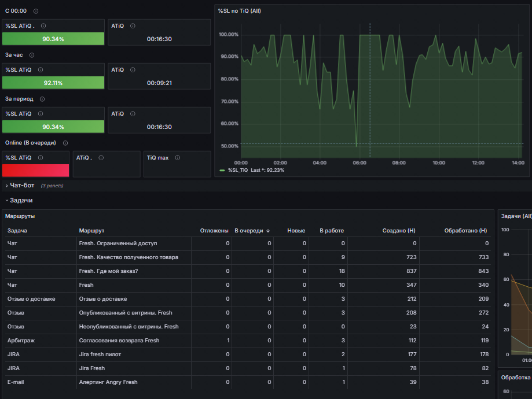This screenshot has width=532, height=399.
Task: Click 'Обработано (H)' column header
Action: 465,231
